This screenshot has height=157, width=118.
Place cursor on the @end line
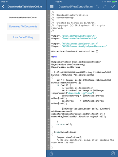tap(54, 57)
